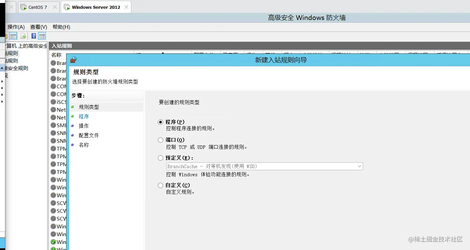Image resolution: width=470 pixels, height=250 pixels.
Task: Select the 端口(O) rule type radio button
Action: tap(161, 140)
